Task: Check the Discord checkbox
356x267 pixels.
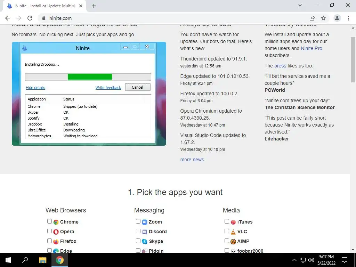Action: (x=138, y=231)
